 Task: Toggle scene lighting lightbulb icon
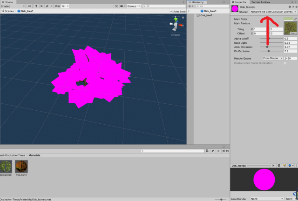click(x=36, y=6)
